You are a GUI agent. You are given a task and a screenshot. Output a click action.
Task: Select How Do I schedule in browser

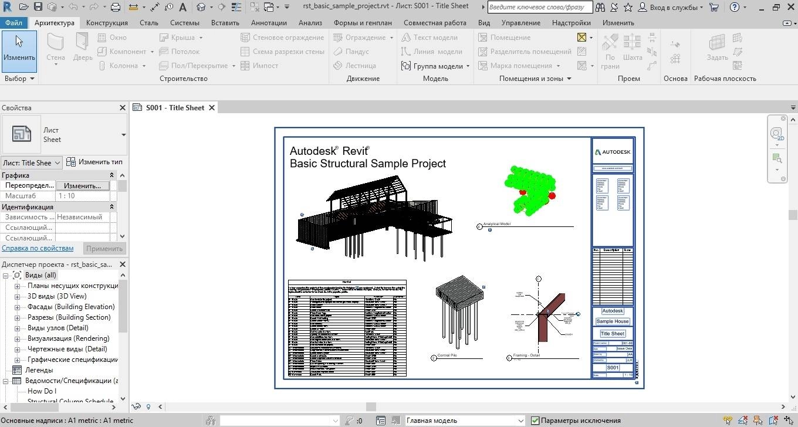tap(42, 391)
